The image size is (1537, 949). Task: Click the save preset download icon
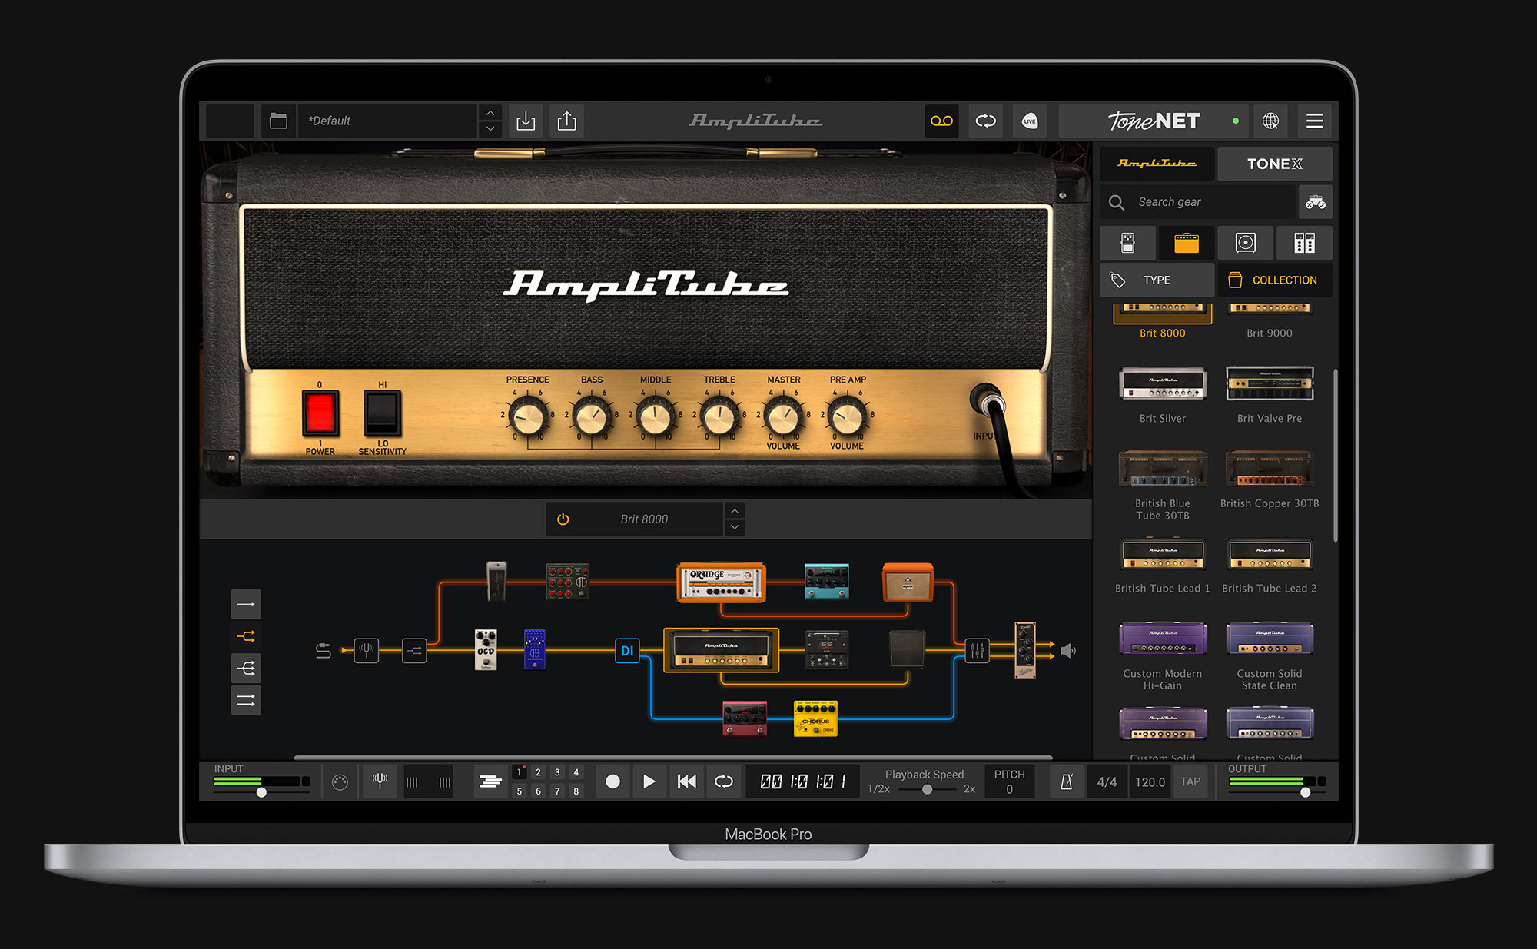526,121
